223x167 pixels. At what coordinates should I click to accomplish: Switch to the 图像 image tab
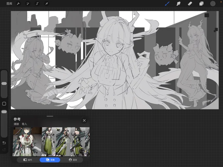(x=50, y=160)
